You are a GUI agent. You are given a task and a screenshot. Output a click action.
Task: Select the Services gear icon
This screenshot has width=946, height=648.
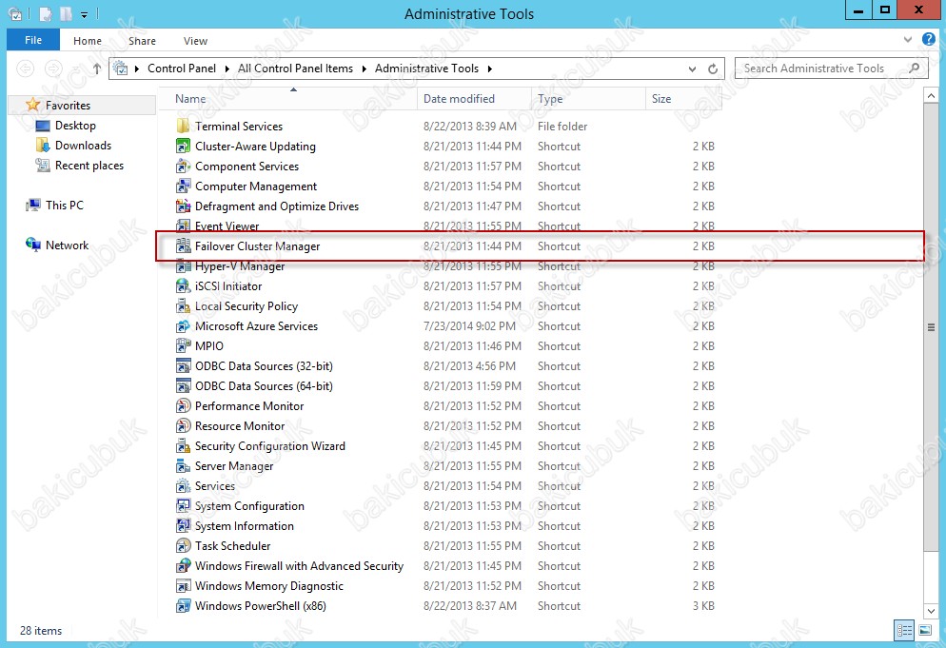point(183,485)
